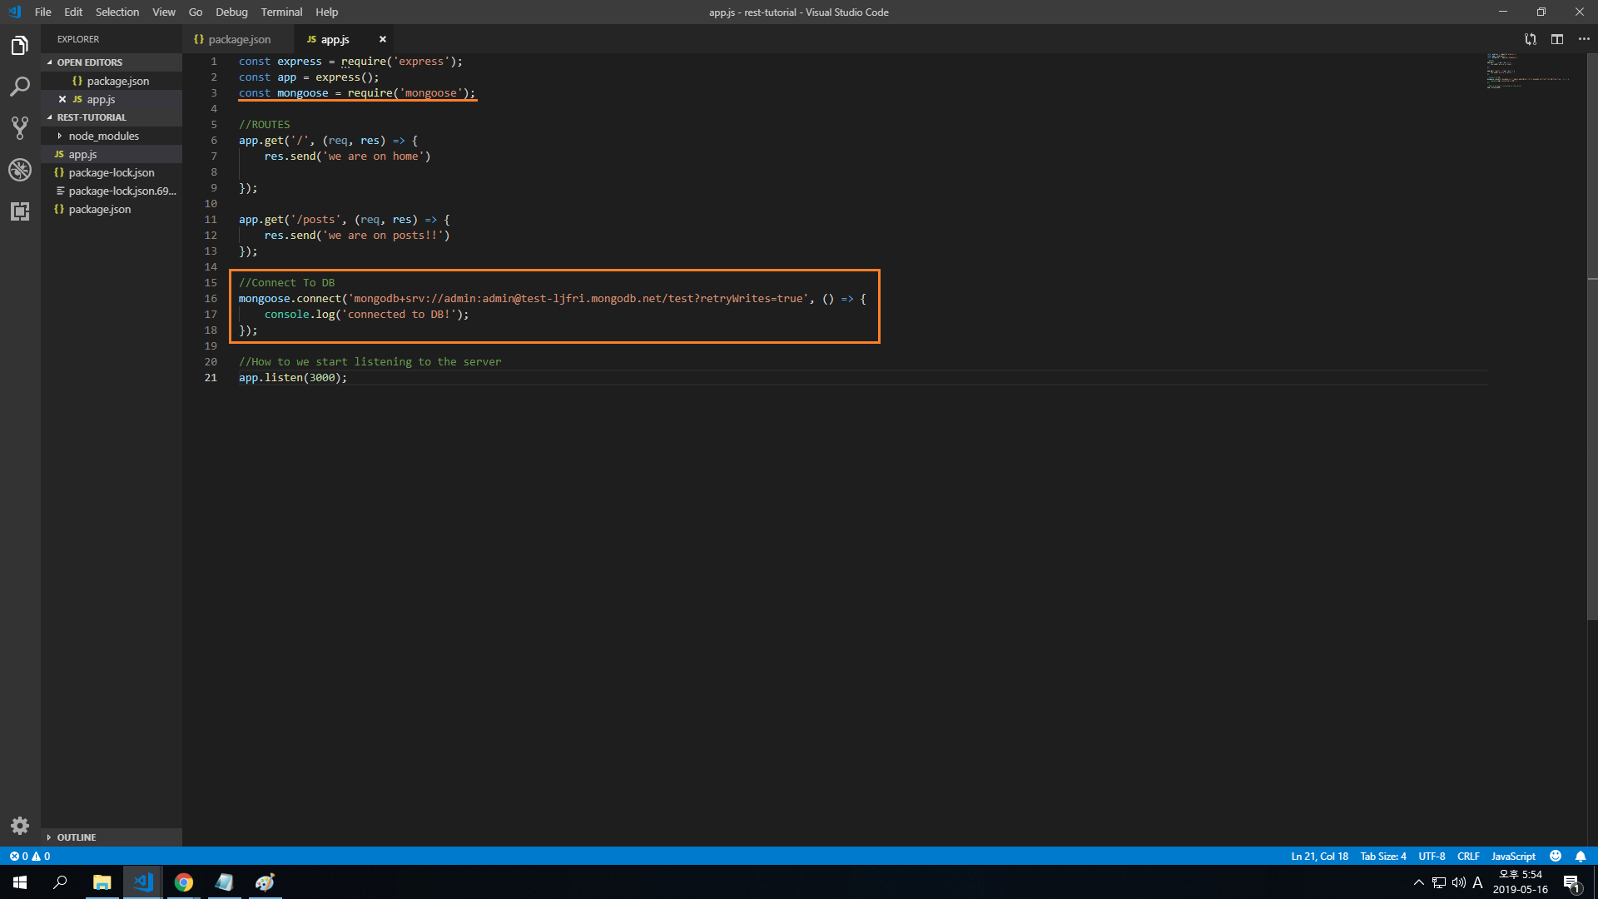Image resolution: width=1598 pixels, height=899 pixels.
Task: Open the Debug view in activity bar
Action: (x=20, y=170)
